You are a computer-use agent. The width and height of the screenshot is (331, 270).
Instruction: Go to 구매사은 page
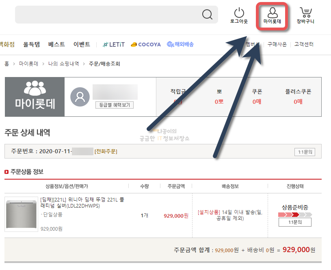277,44
